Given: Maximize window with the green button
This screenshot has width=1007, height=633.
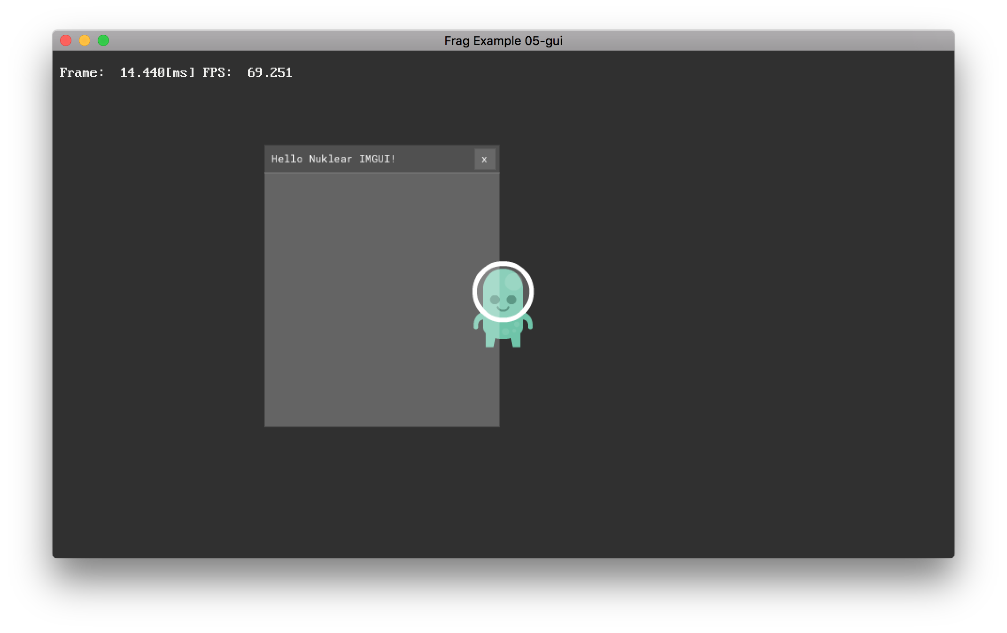Looking at the screenshot, I should pos(103,41).
